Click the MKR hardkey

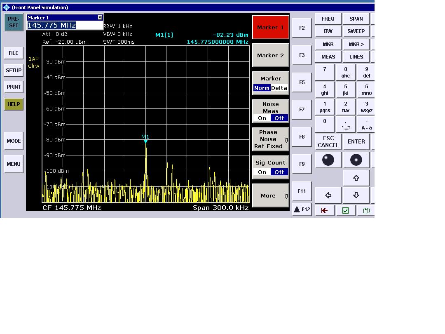tap(328, 44)
